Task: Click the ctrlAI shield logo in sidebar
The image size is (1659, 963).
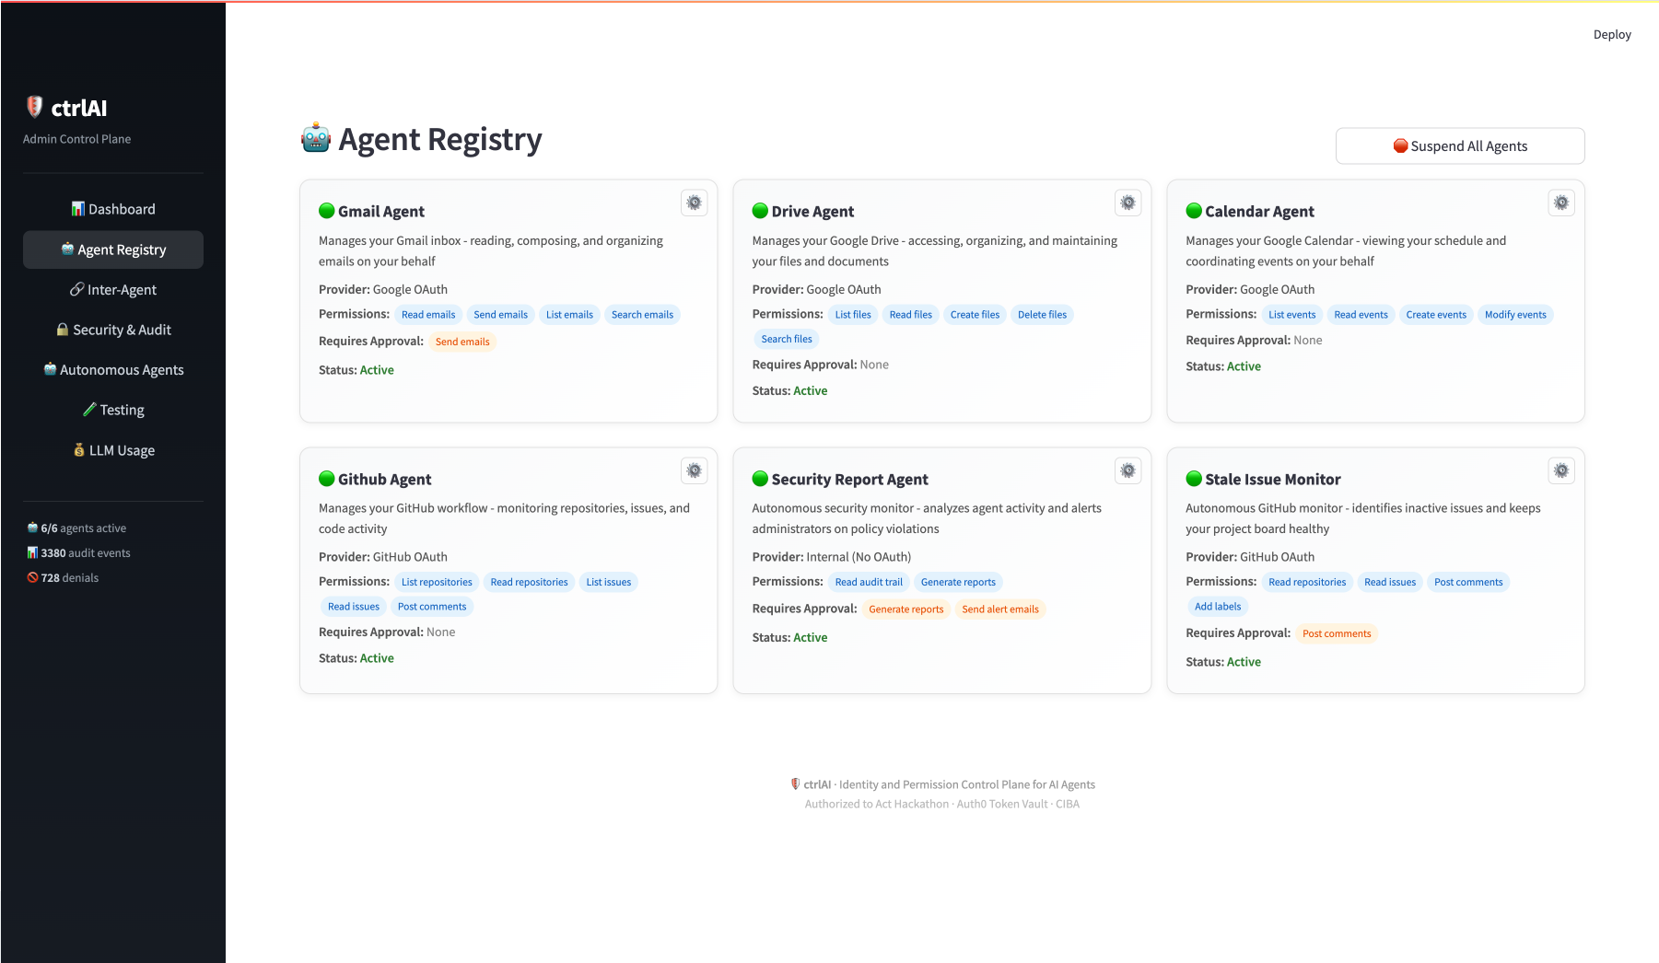Action: (x=35, y=107)
